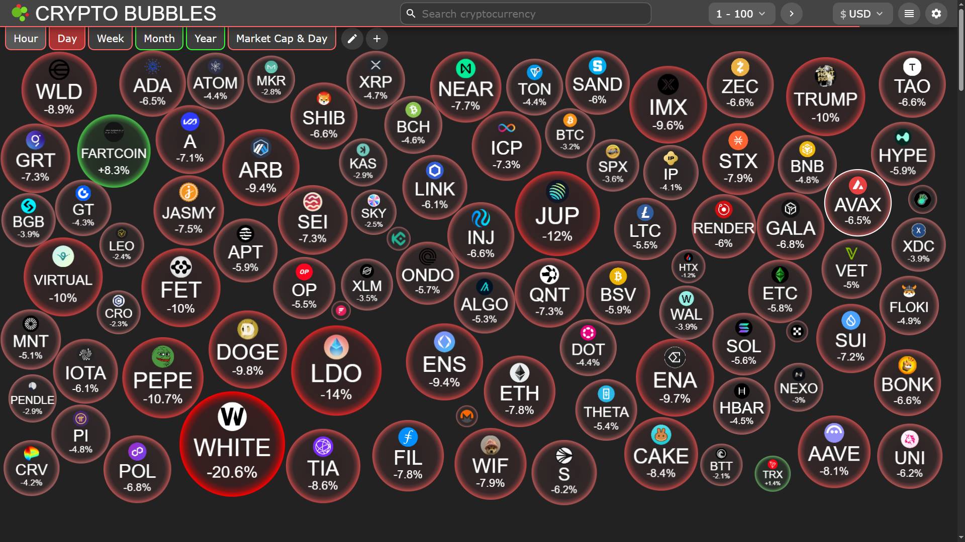965x542 pixels.
Task: Open the WLD bubble
Action: [59, 89]
